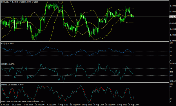The image size is (176, 106).
Task: Click the 1.4000 price scale label
Action: click(173, 41)
